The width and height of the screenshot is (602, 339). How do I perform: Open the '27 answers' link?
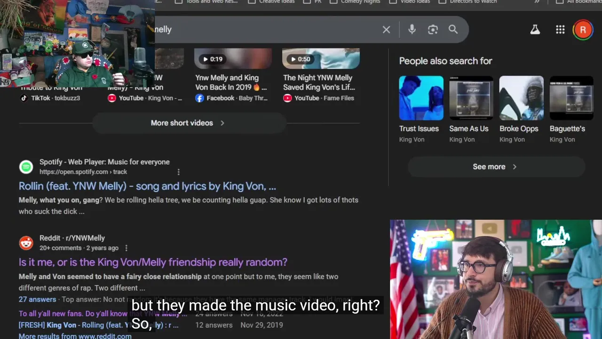37,299
